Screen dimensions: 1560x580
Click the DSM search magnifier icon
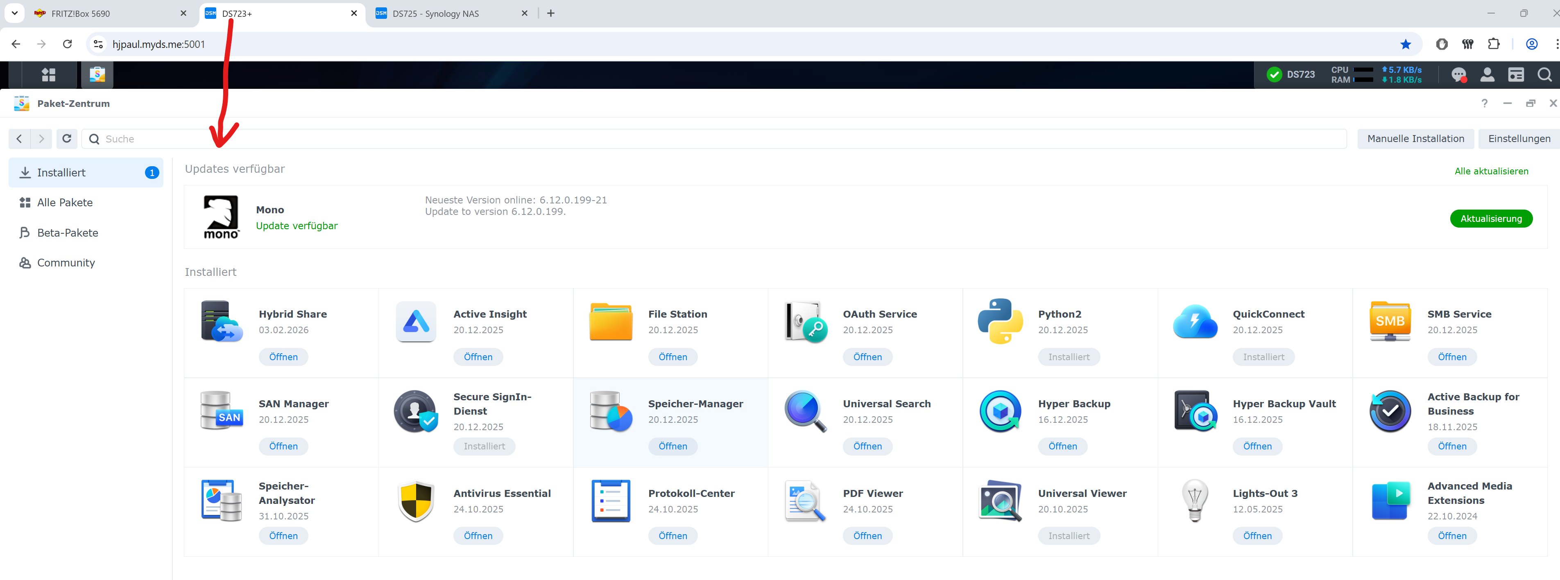click(x=1544, y=74)
